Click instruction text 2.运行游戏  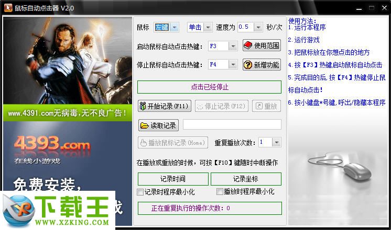point(303,40)
